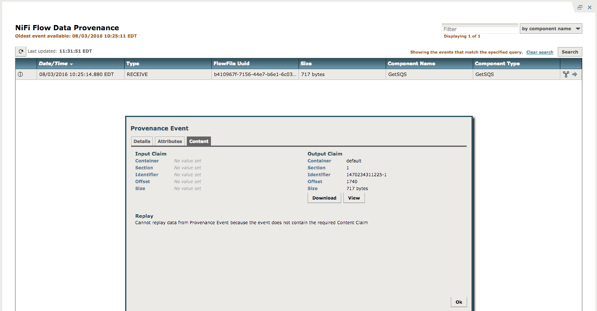Open the provenance Search dialog
This screenshot has width=597, height=311.
point(569,51)
